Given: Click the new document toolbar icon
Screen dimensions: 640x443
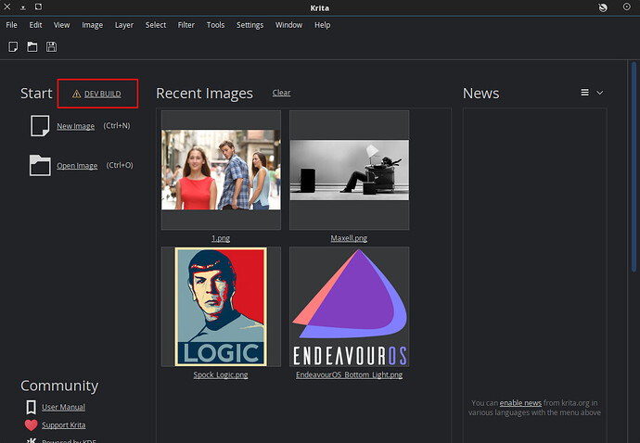Looking at the screenshot, I should click(x=13, y=47).
